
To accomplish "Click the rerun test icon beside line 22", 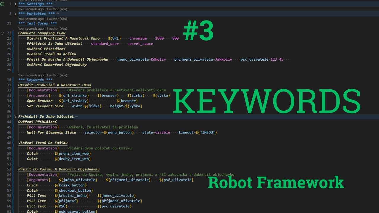I will coord(2,33).
